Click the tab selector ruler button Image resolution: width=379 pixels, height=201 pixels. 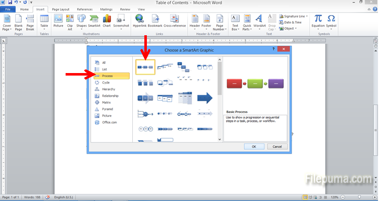(4, 40)
